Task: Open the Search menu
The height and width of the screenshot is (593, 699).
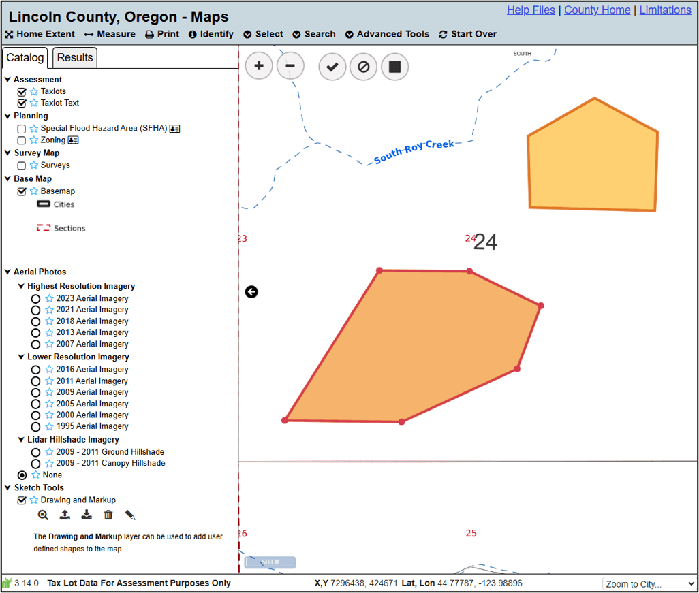Action: click(x=314, y=34)
